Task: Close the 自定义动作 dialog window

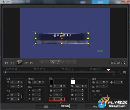Action: (126, 1)
